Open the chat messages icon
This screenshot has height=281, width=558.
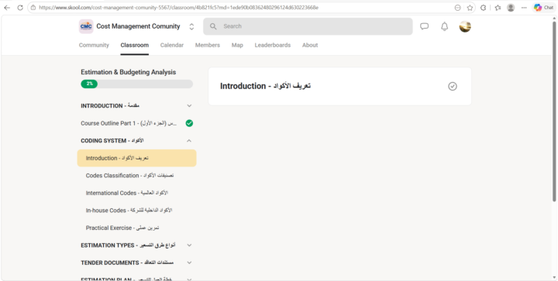pos(424,26)
